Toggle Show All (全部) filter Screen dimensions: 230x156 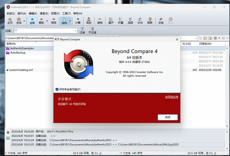tap(32, 21)
